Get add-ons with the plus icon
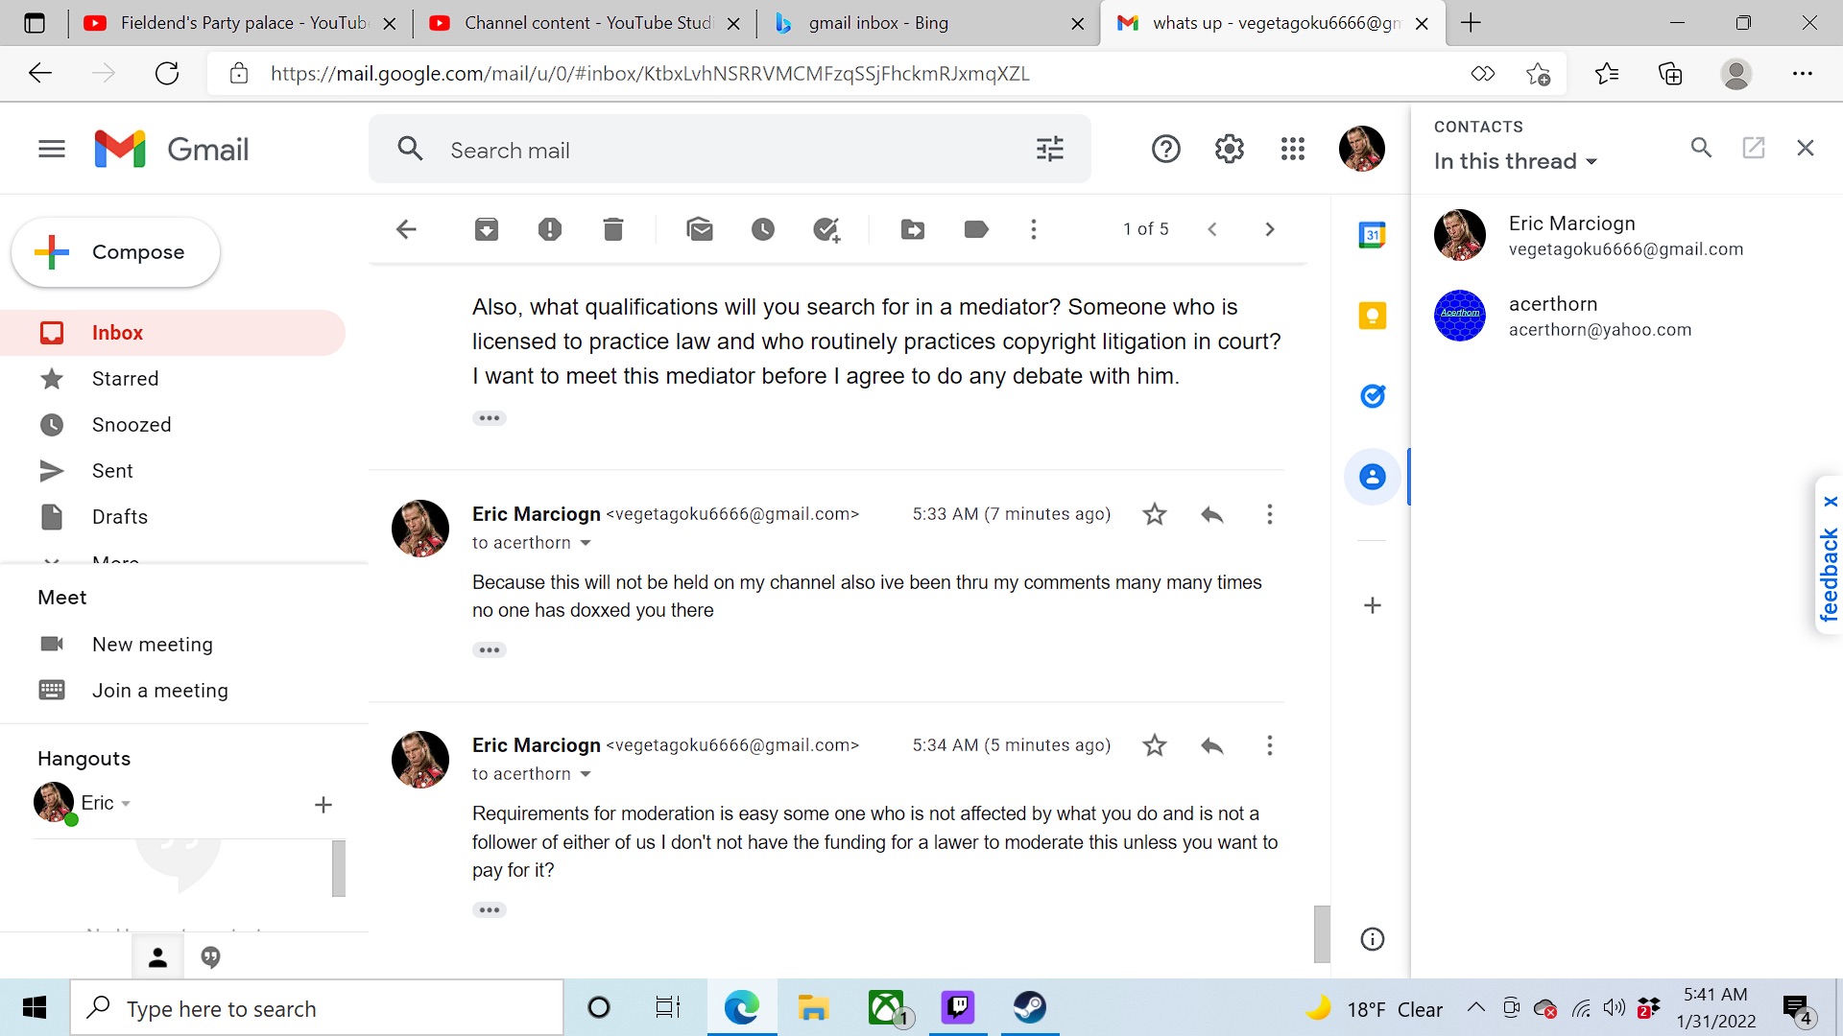Viewport: 1843px width, 1036px height. pyautogui.click(x=1373, y=605)
